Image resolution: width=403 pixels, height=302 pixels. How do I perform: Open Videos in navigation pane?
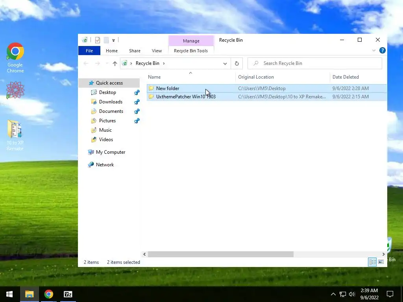click(x=106, y=140)
